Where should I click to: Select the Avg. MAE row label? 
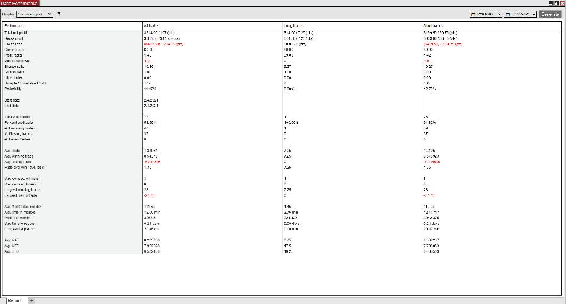12,240
